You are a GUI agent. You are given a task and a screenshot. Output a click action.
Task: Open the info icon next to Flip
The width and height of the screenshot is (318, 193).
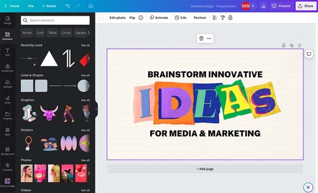(x=141, y=18)
